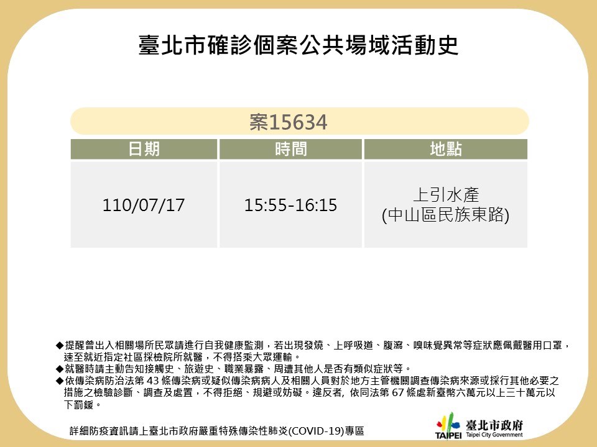Click the Taipei City colorful logo icon

448,425
